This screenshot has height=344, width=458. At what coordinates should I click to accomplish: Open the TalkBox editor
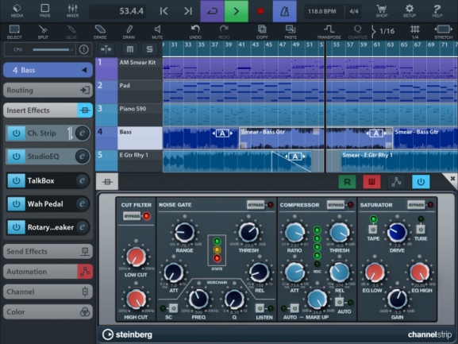pyautogui.click(x=83, y=180)
